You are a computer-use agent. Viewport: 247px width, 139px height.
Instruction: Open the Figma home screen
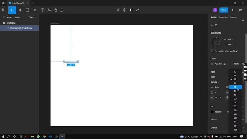(3, 3)
